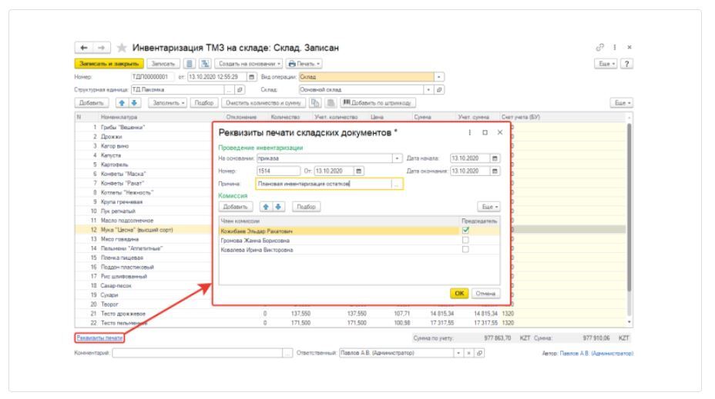The image size is (715, 399).
Task: Click Подбор button in main toolbar
Action: click(x=204, y=103)
